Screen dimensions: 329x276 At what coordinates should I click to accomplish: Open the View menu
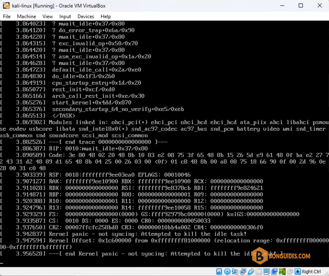[48, 16]
